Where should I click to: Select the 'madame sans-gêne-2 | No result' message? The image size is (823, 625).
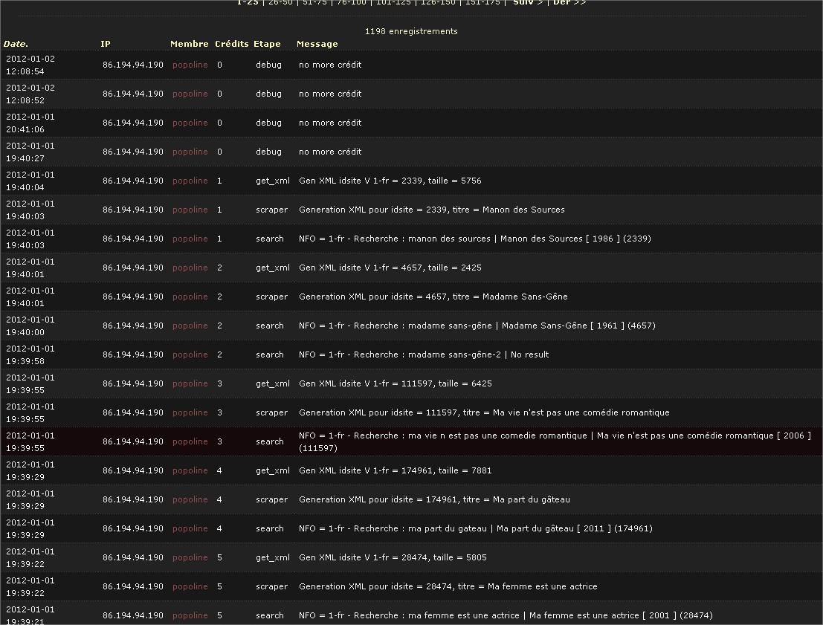coord(424,354)
